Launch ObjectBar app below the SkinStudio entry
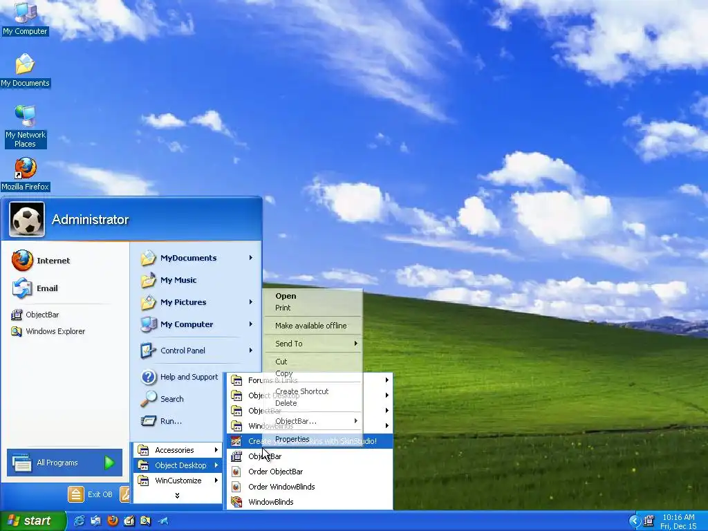This screenshot has height=531, width=708. [x=310, y=456]
